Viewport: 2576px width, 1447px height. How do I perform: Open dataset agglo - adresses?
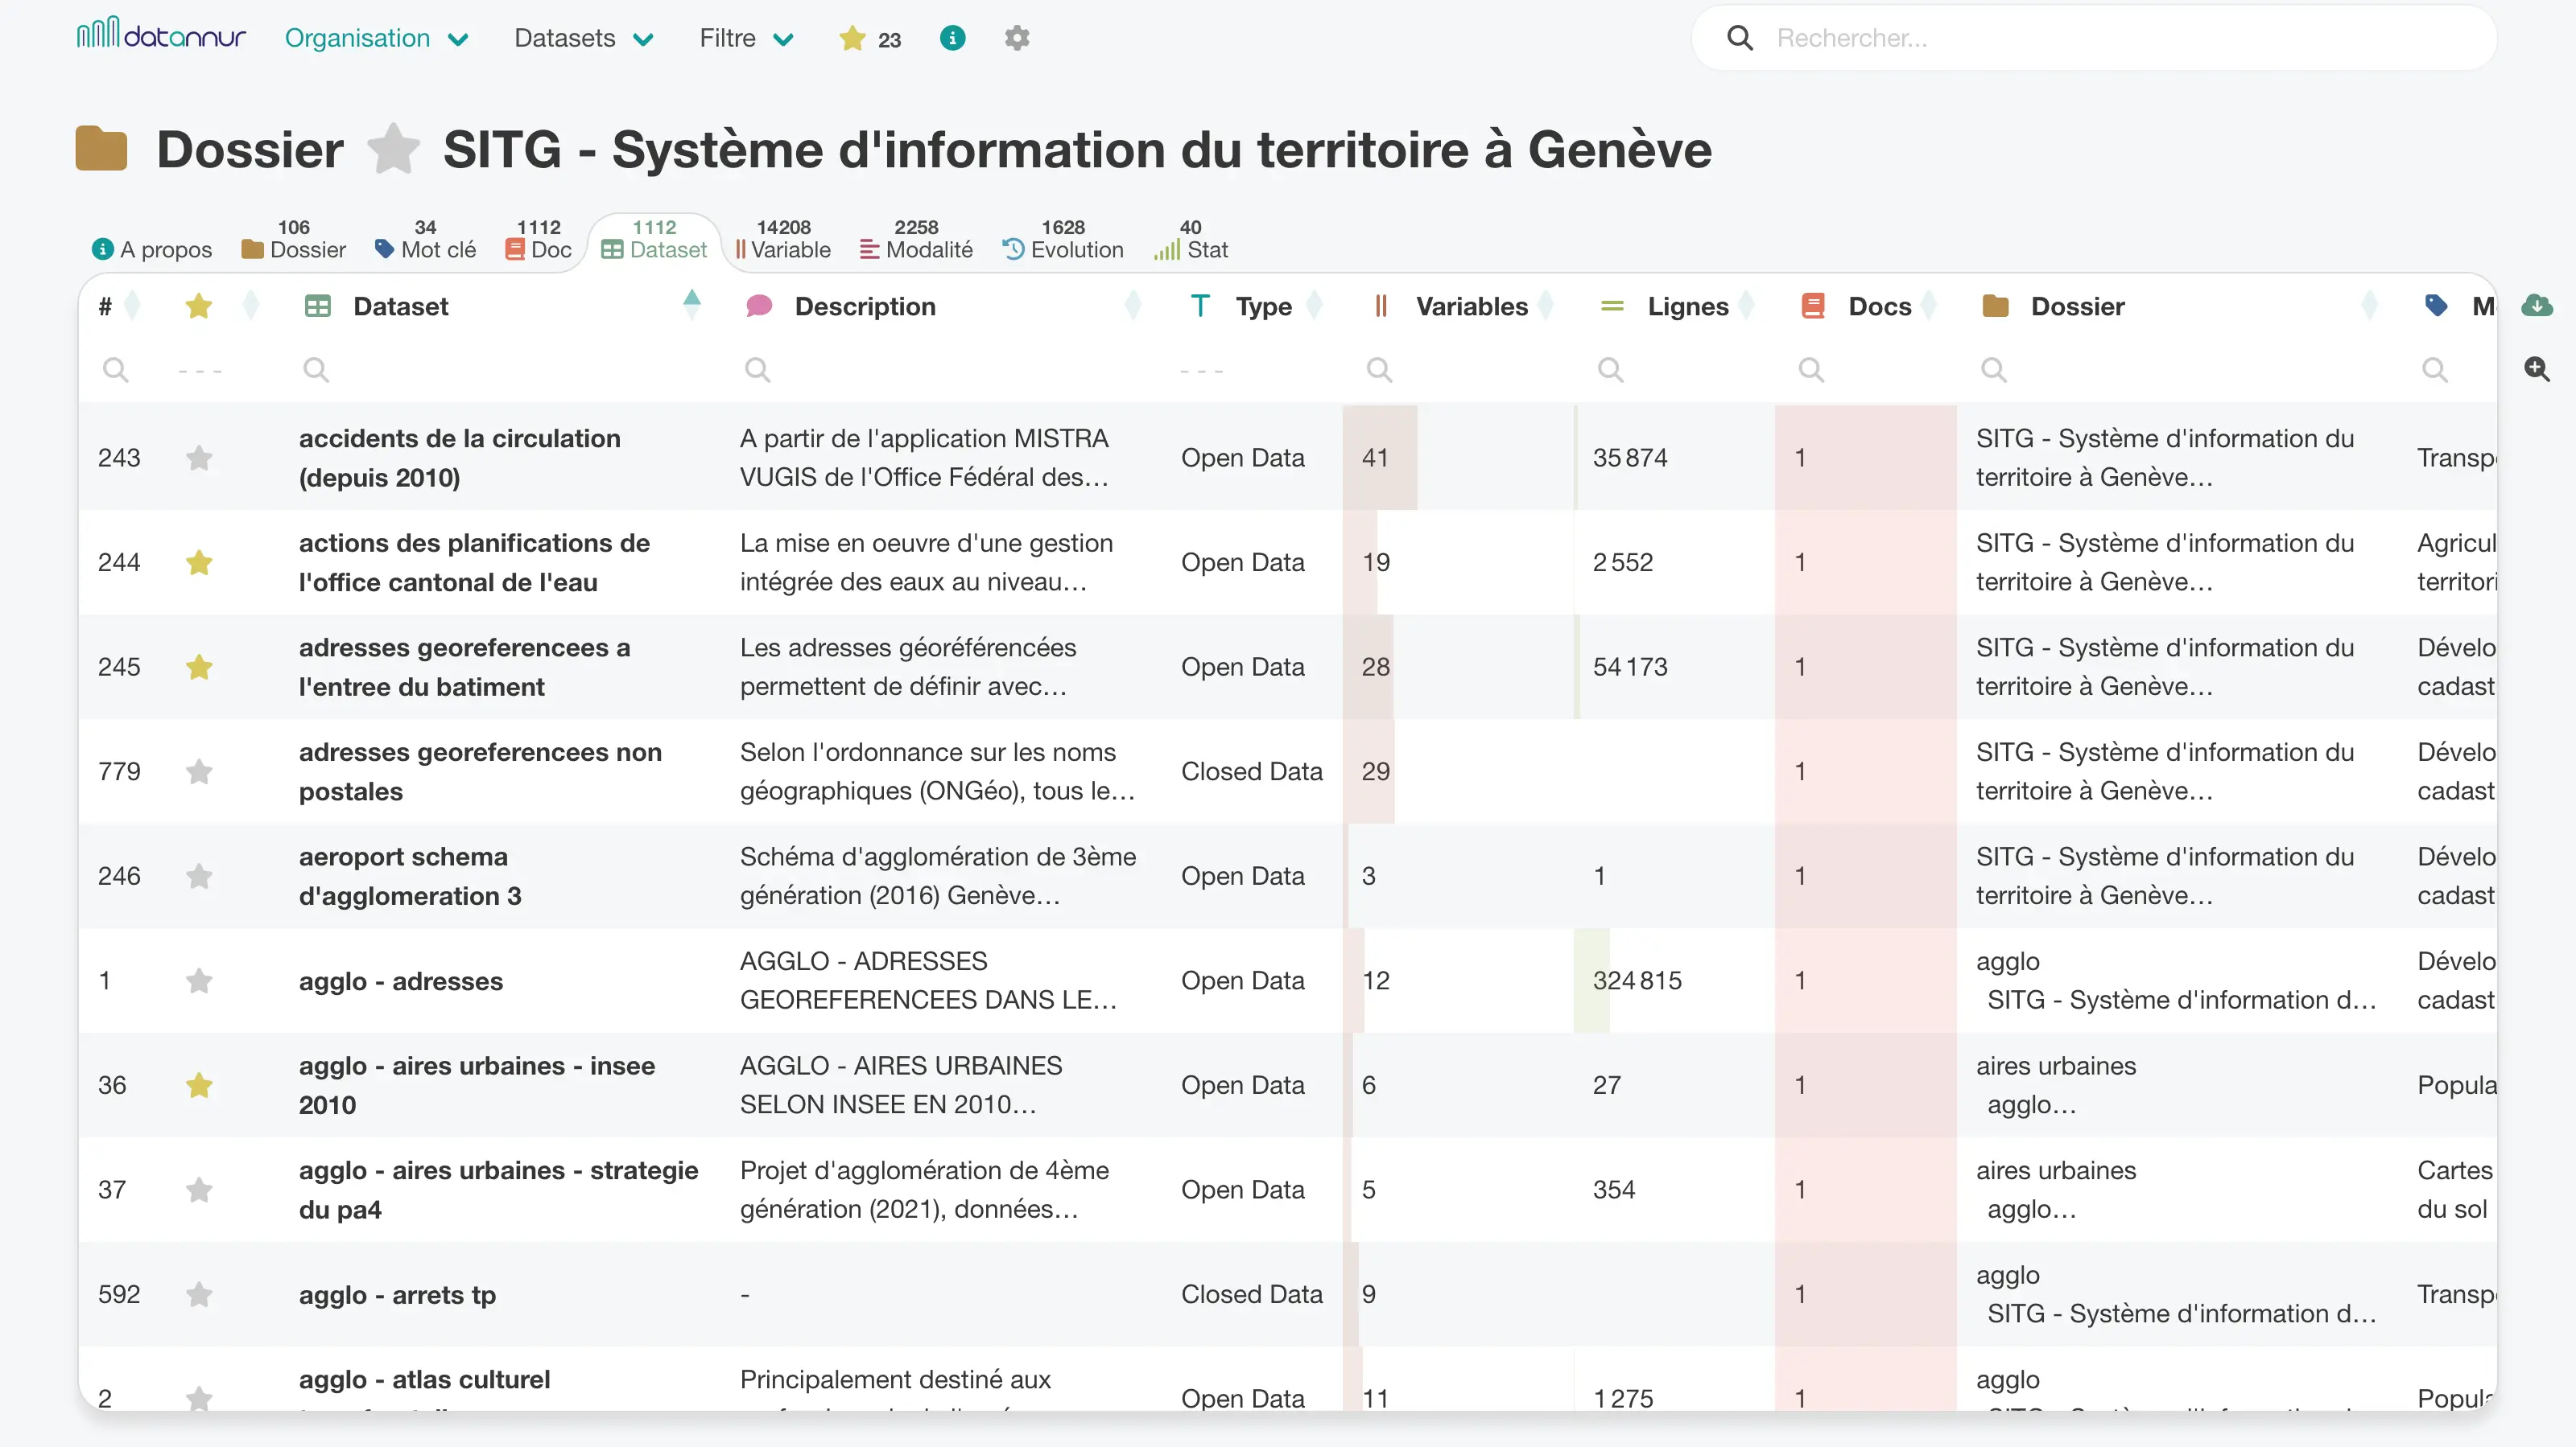point(401,981)
